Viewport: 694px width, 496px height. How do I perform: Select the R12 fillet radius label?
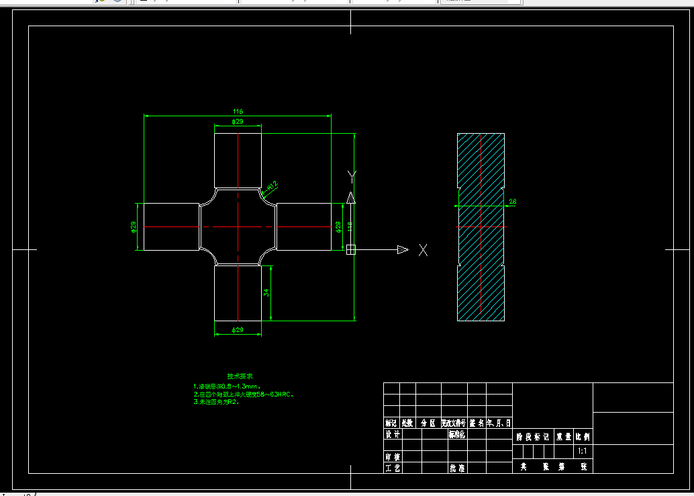[272, 187]
